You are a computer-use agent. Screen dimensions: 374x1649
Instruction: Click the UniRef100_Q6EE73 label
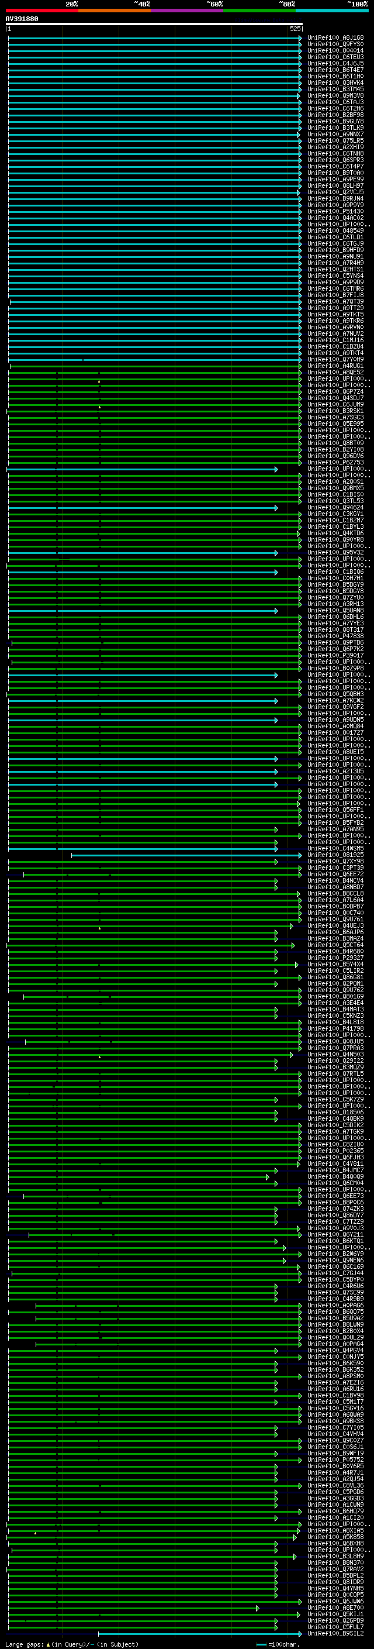pyautogui.click(x=335, y=1196)
